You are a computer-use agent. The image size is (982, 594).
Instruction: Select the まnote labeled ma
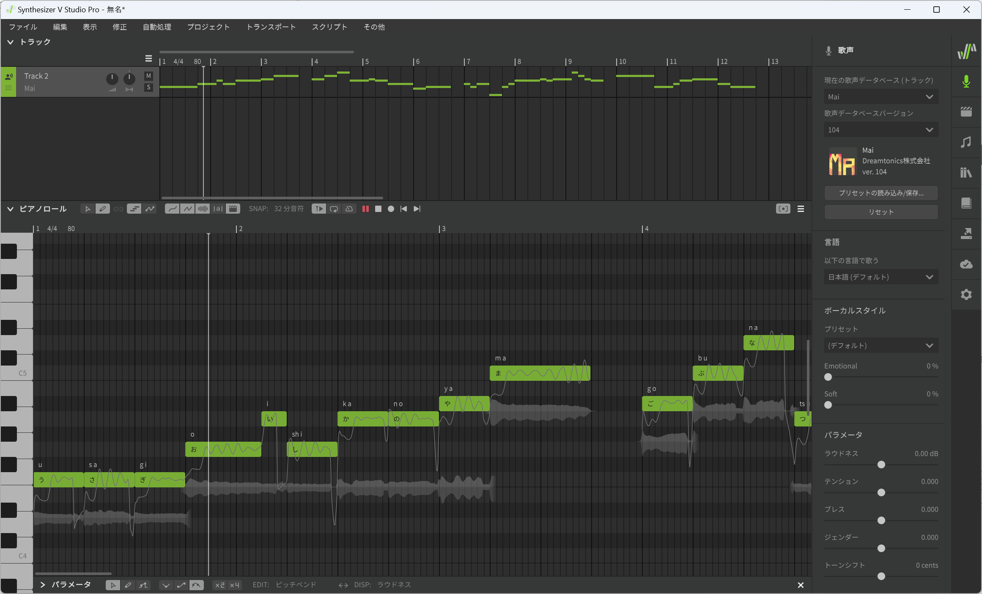540,373
